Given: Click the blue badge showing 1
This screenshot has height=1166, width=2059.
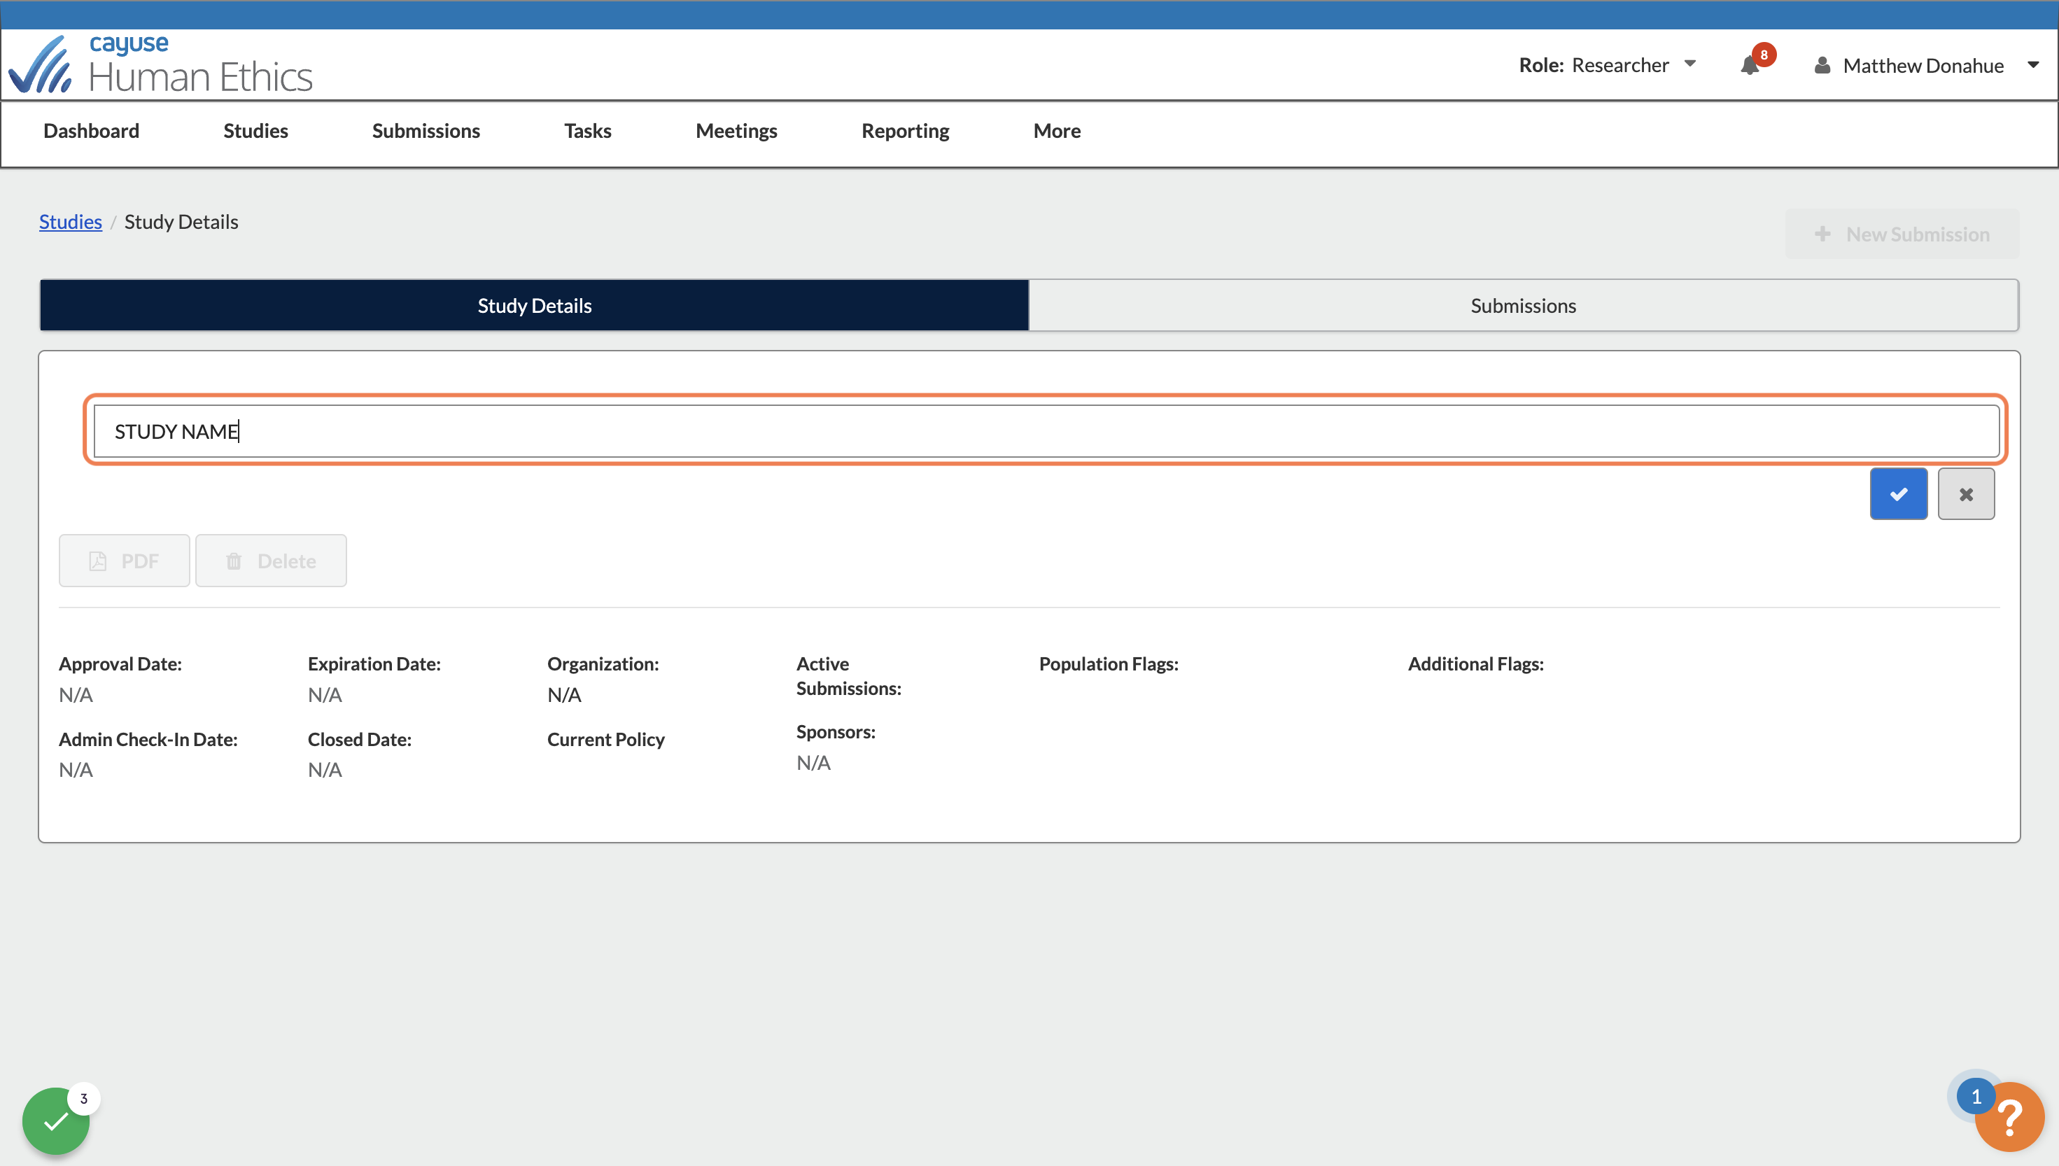Looking at the screenshot, I should [1976, 1096].
